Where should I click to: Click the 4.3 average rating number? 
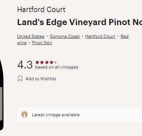[25, 65]
